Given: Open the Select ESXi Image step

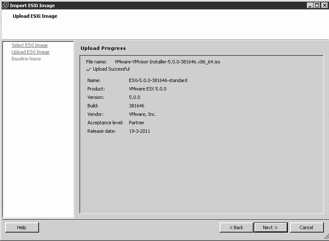Looking at the screenshot, I should pyautogui.click(x=30, y=45).
